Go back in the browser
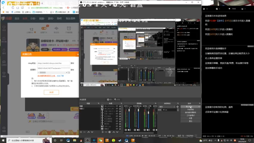 3,8
